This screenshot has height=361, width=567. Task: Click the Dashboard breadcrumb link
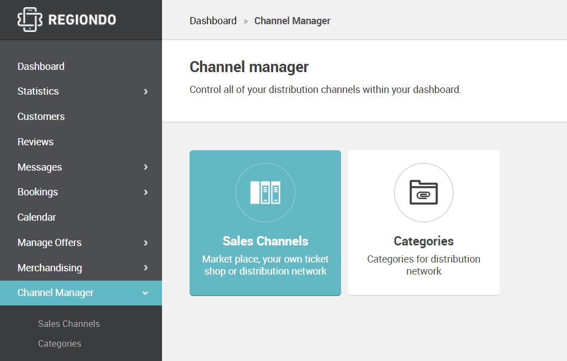(x=213, y=21)
